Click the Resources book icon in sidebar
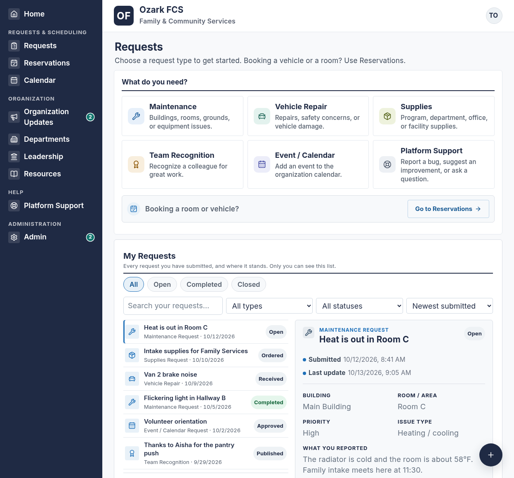 [14, 174]
